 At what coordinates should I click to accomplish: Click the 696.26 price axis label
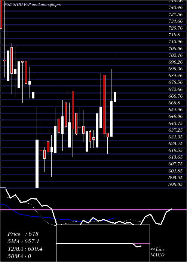pyautogui.click(x=176, y=62)
